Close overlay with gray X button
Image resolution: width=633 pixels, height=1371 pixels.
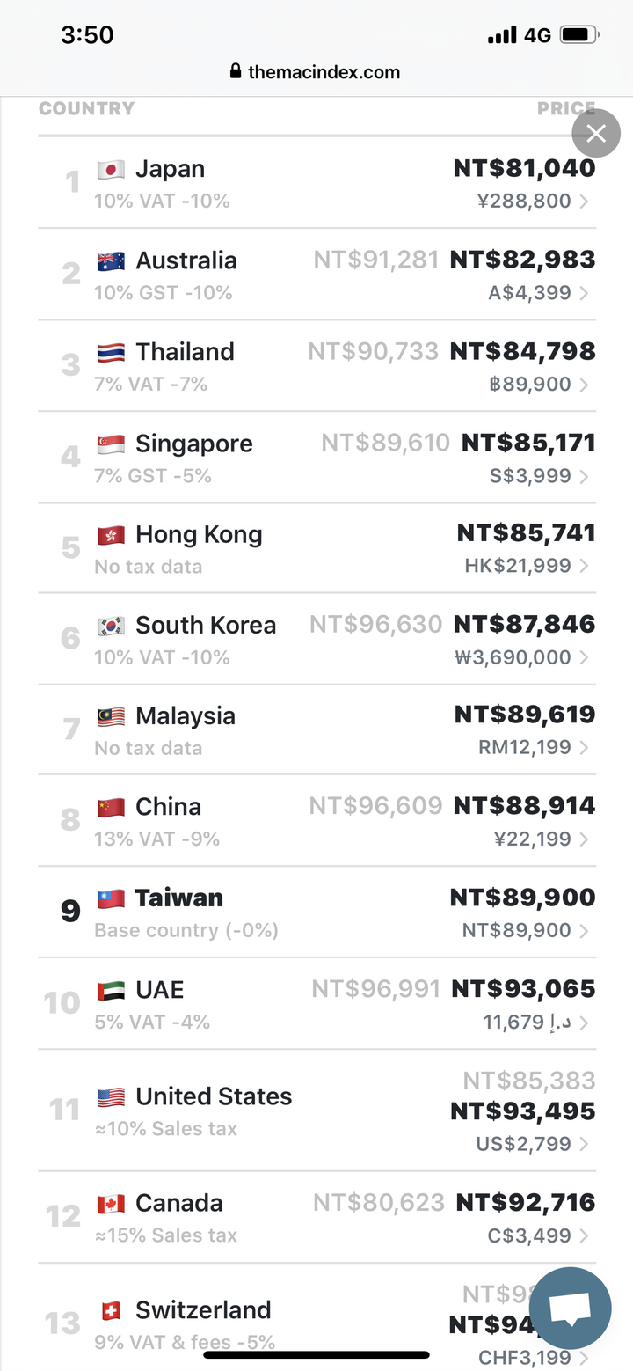(596, 134)
